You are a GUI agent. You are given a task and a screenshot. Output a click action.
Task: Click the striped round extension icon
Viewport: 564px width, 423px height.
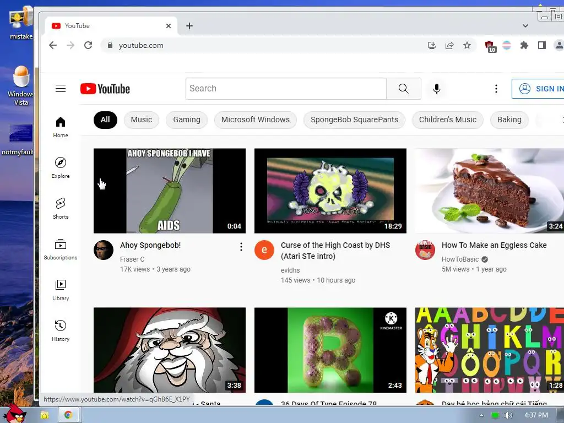pos(507,45)
